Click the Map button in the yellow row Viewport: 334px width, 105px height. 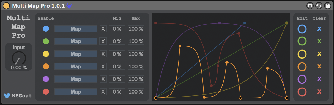point(76,54)
